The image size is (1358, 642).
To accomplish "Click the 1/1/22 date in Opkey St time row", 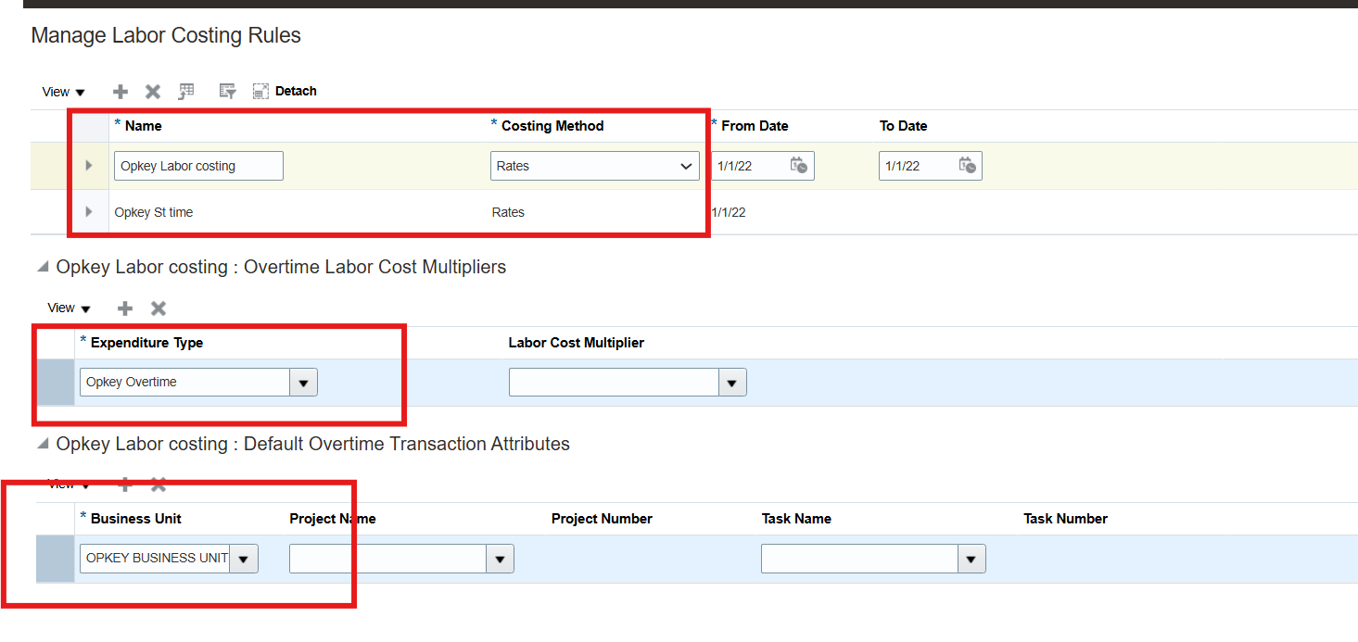I will [x=729, y=212].
